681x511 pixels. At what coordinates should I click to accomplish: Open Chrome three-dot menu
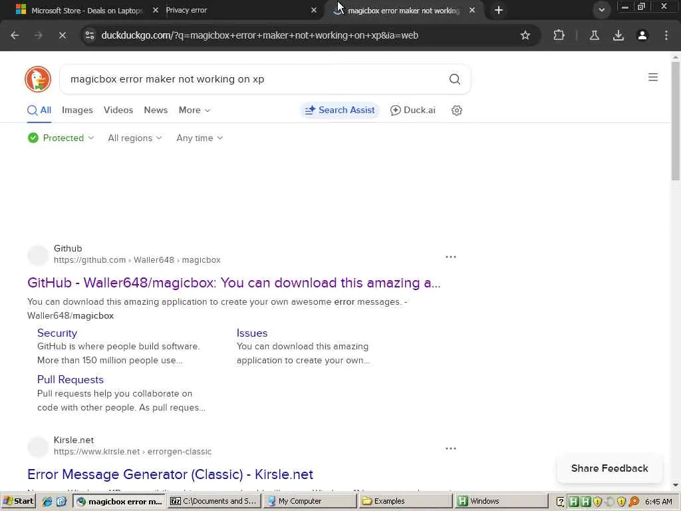(666, 35)
